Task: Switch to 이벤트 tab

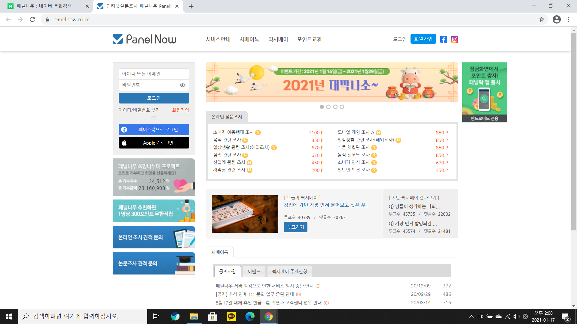Action: coord(254,271)
